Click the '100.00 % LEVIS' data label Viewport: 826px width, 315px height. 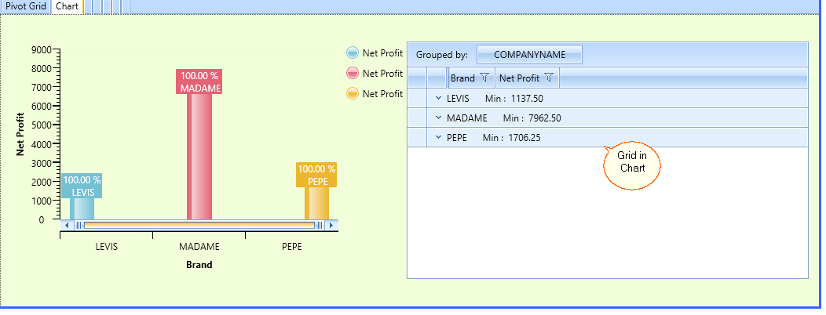pos(82,186)
